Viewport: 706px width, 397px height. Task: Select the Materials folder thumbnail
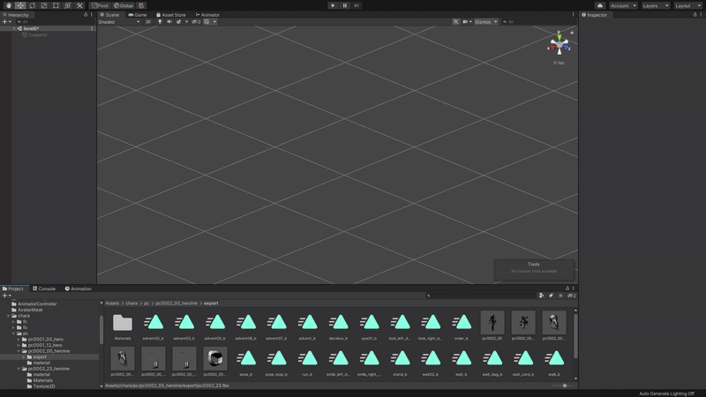pyautogui.click(x=123, y=326)
